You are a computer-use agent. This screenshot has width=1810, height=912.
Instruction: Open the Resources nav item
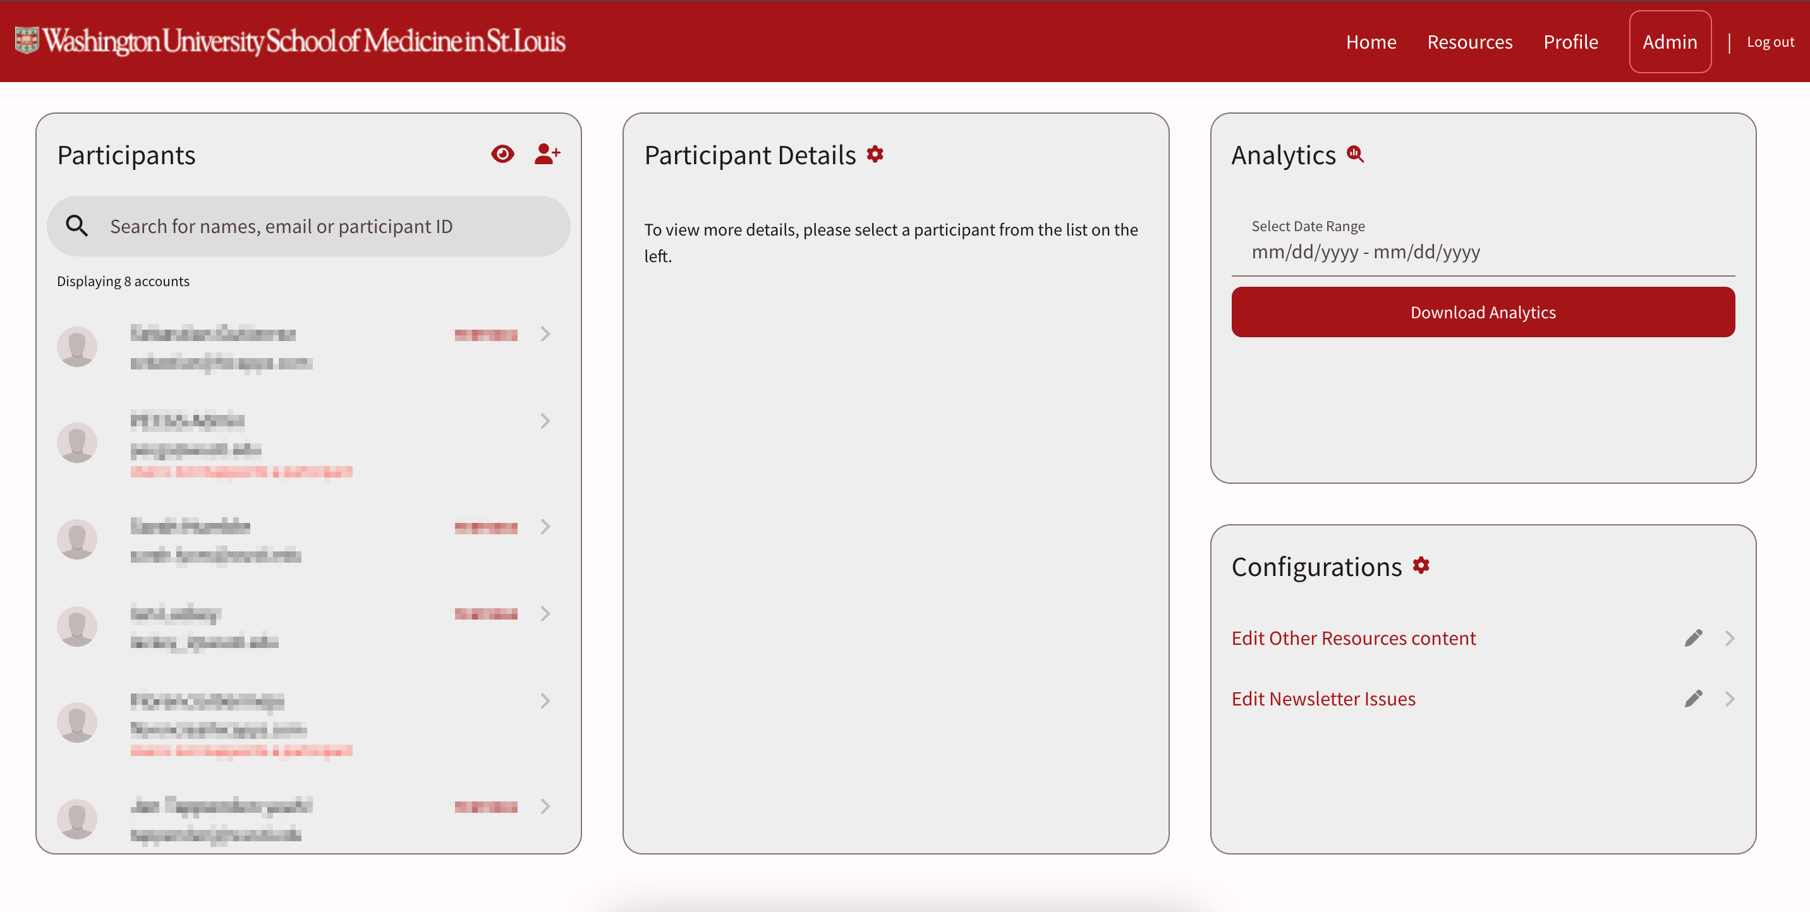[x=1469, y=42]
